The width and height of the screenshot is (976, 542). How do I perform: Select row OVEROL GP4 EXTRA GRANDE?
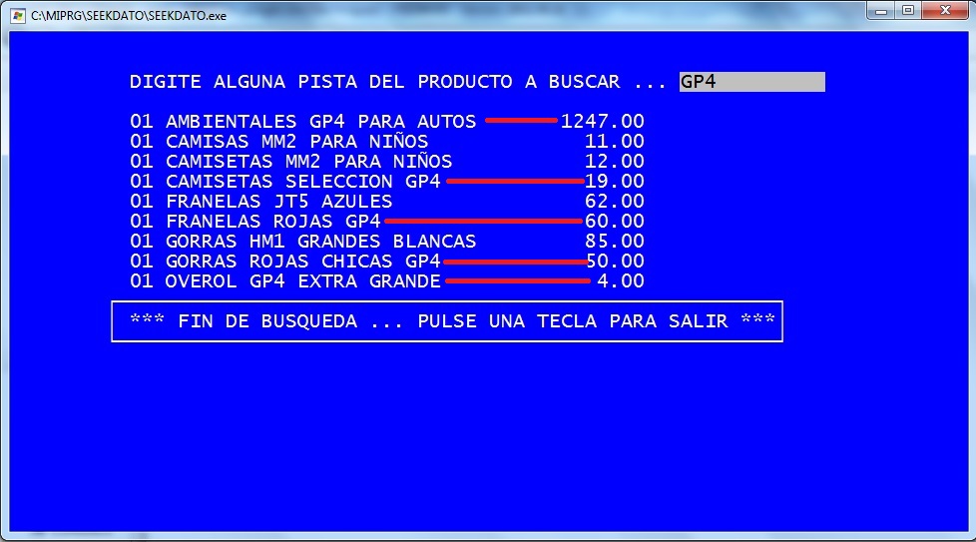[387, 280]
